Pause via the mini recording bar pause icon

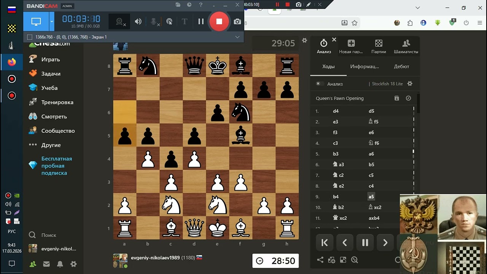tap(277, 5)
